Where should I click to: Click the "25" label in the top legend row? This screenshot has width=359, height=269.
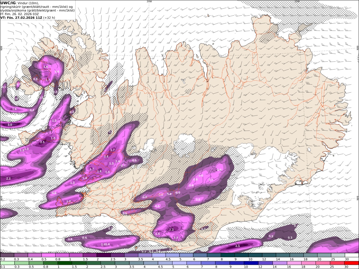[333, 259]
